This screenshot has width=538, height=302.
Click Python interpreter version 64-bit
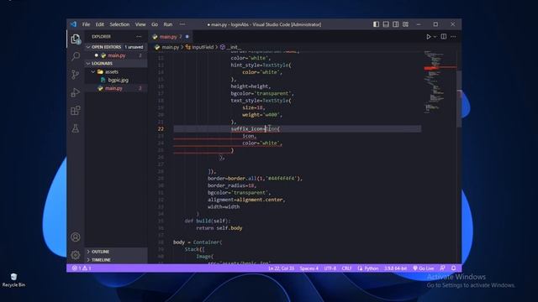395,268
